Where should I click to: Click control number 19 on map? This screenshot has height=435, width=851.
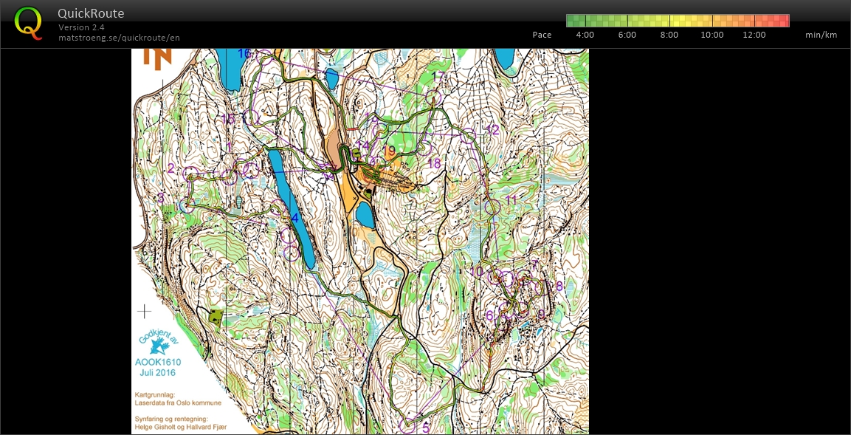tap(388, 150)
